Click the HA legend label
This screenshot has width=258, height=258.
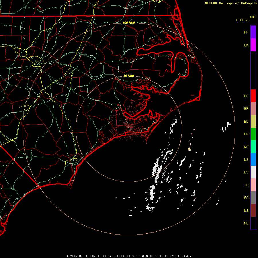(x=246, y=96)
